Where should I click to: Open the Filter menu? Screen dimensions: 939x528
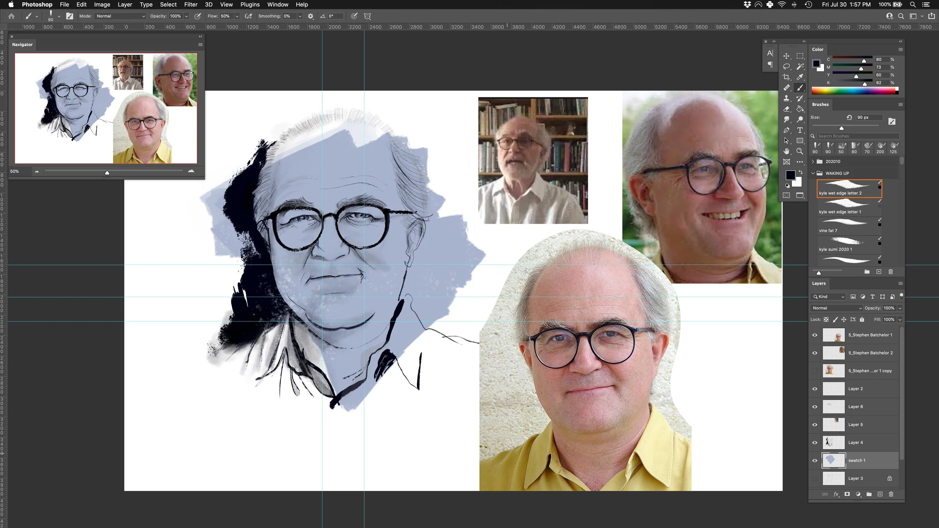click(190, 5)
